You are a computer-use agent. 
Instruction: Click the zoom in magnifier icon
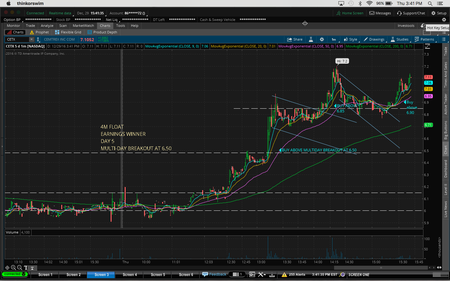pyautogui.click(x=13, y=268)
